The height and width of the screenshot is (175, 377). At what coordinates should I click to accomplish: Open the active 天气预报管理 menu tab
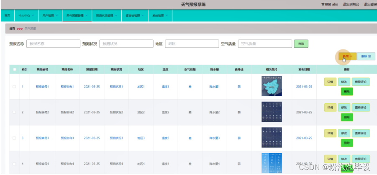point(77,15)
